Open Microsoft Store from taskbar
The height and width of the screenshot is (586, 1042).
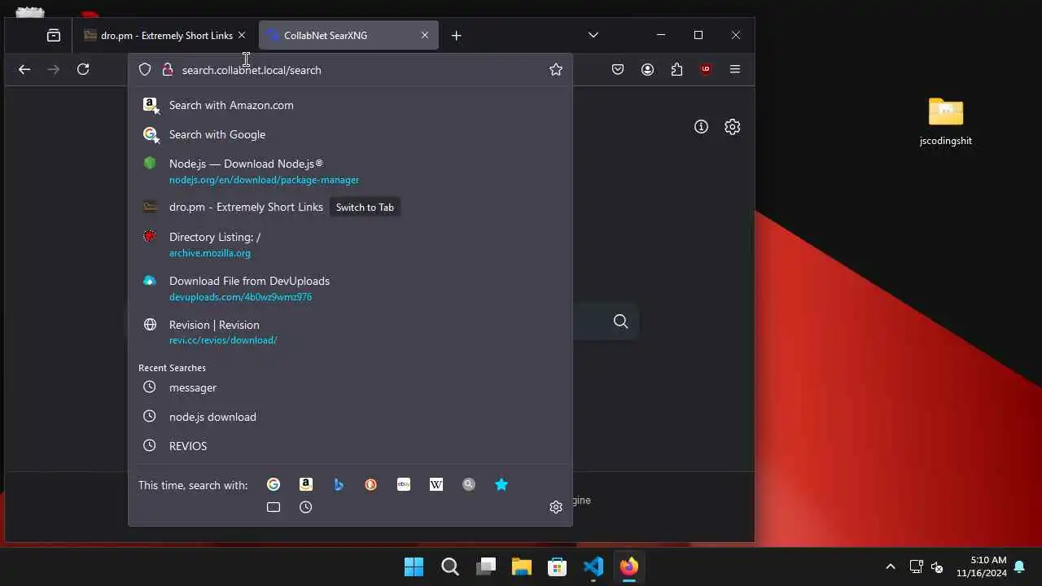[x=557, y=566]
